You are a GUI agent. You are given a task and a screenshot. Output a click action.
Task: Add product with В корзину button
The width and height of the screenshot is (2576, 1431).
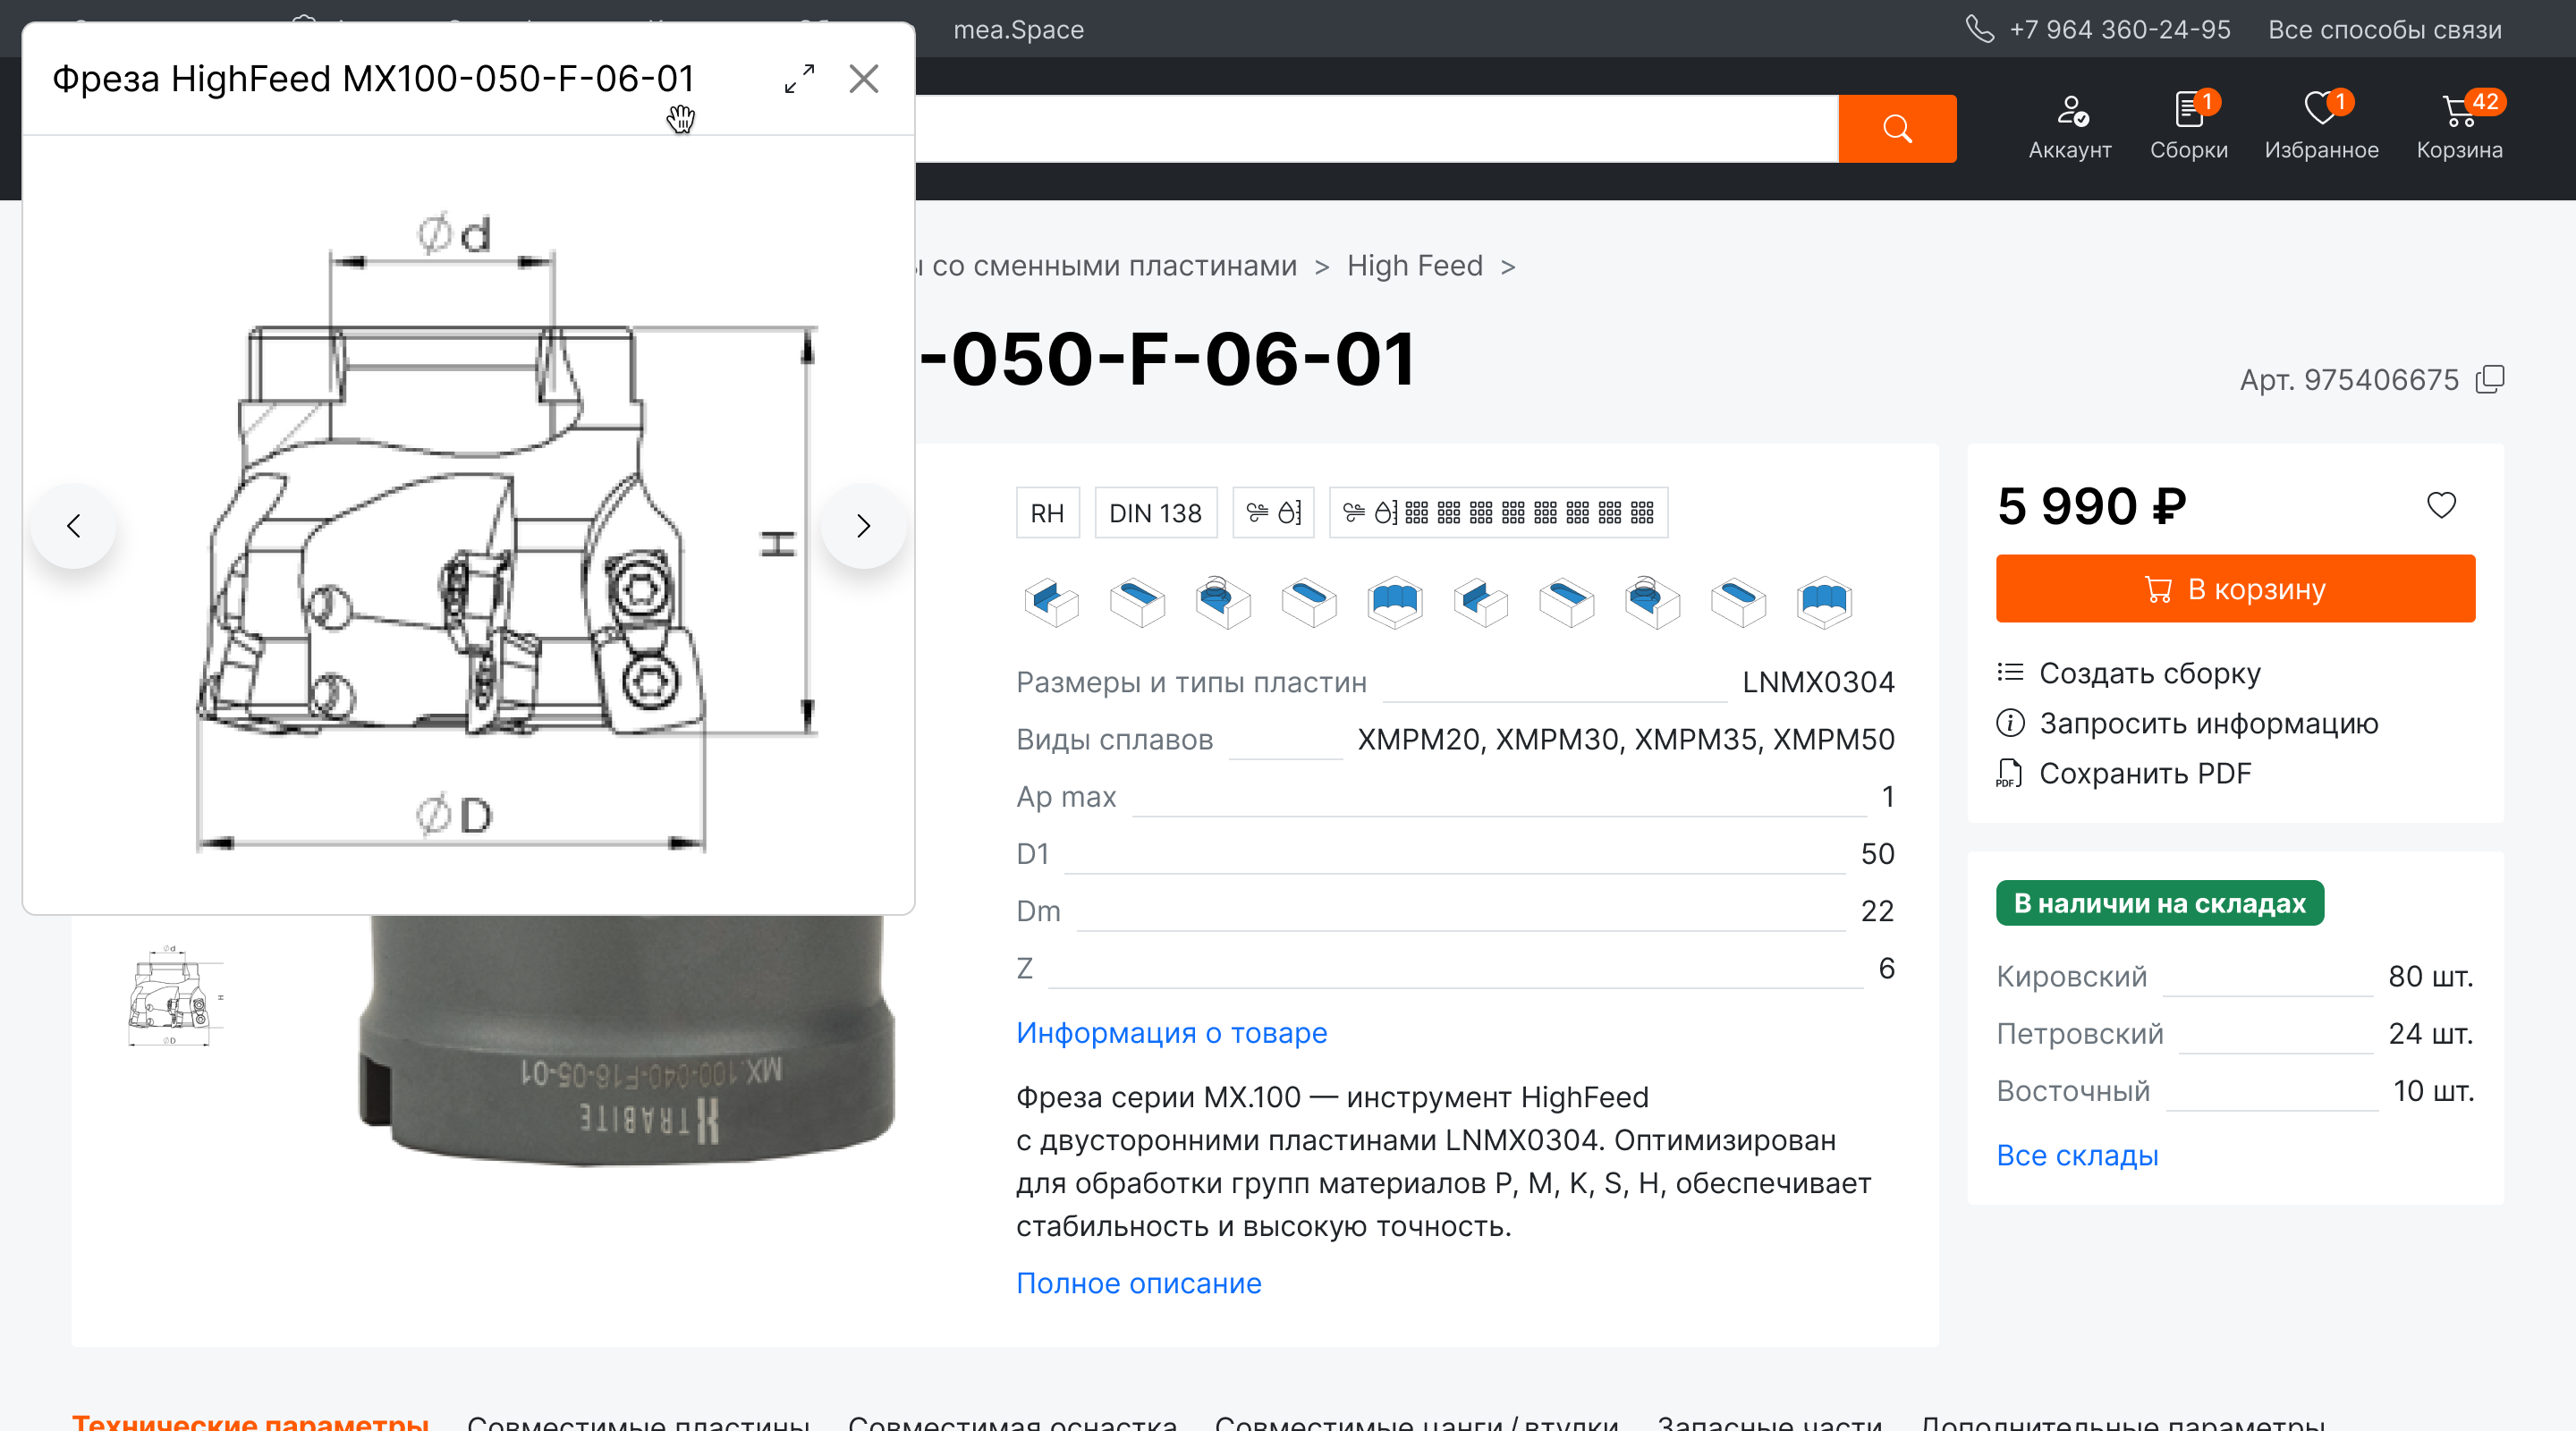(x=2234, y=589)
